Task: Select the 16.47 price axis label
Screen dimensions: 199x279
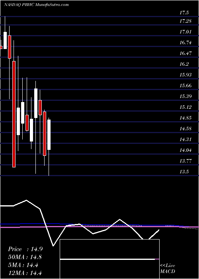Action: pos(185,53)
